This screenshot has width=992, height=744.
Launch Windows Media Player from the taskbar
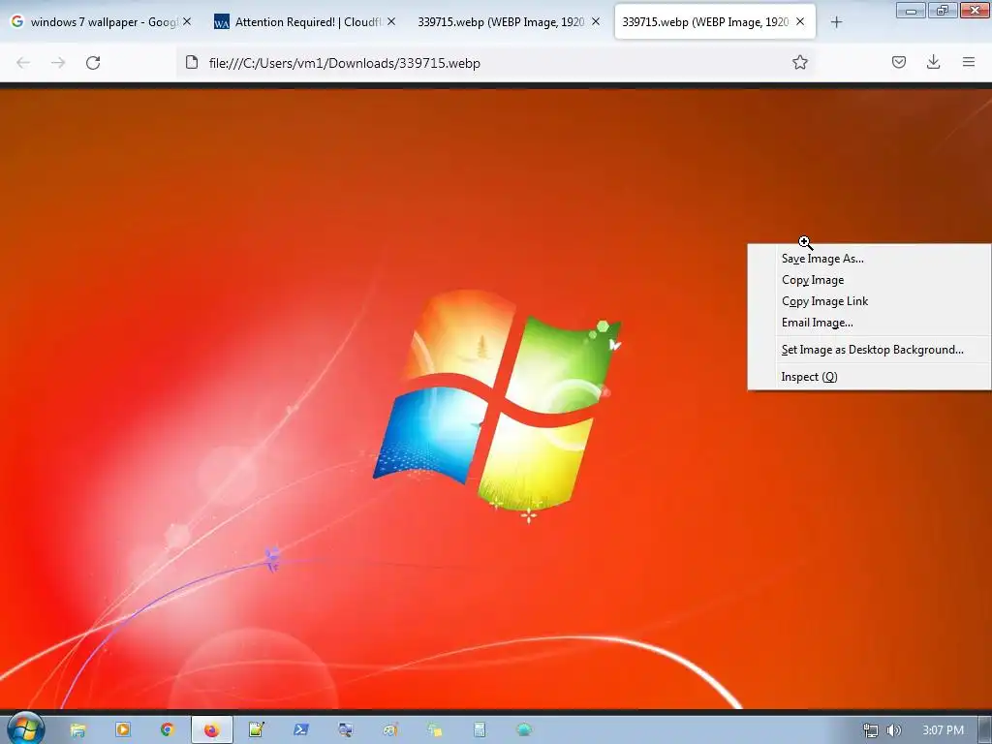coord(123,730)
